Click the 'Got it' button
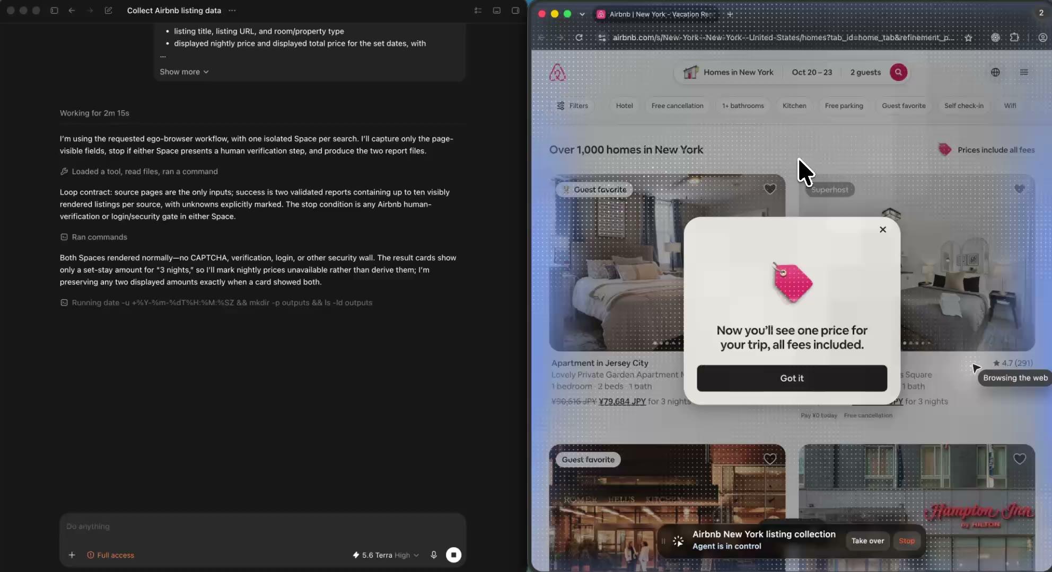 [x=792, y=378]
